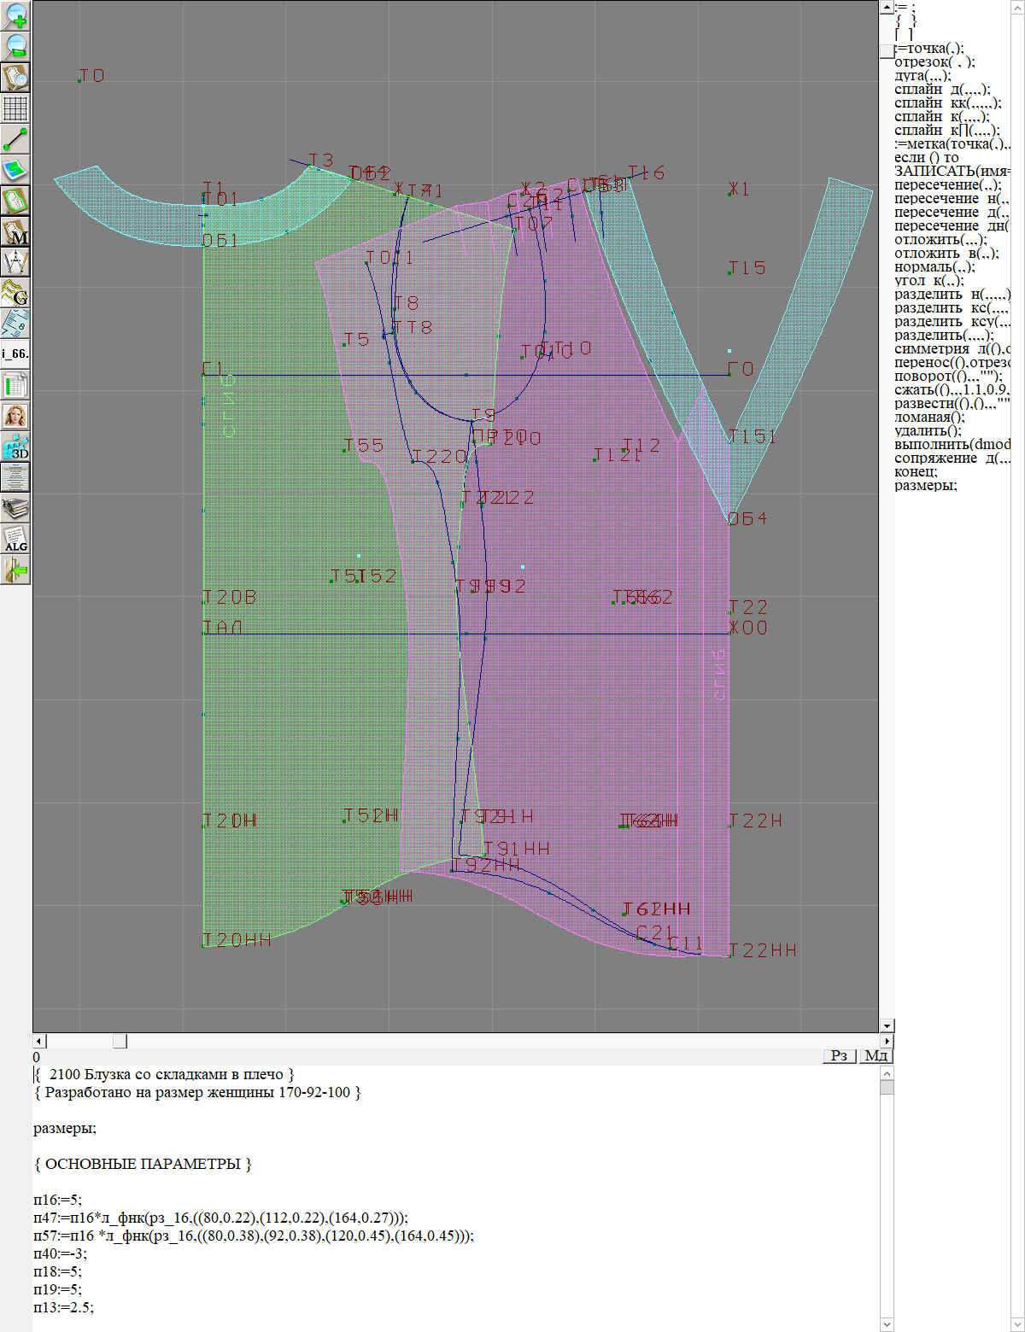Image resolution: width=1025 pixels, height=1332 pixels.
Task: Click the zoom in magnifier icon
Action: (16, 15)
